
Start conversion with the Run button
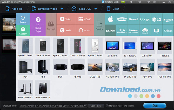coord(155,105)
